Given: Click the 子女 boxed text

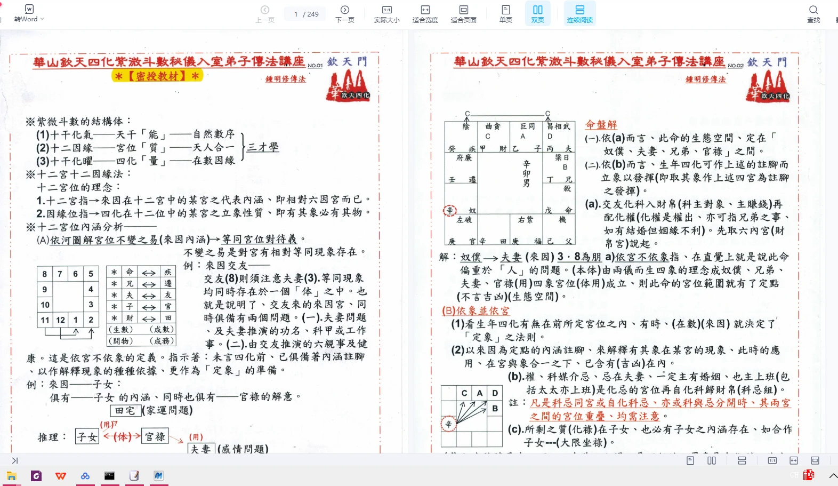Looking at the screenshot, I should [x=87, y=437].
